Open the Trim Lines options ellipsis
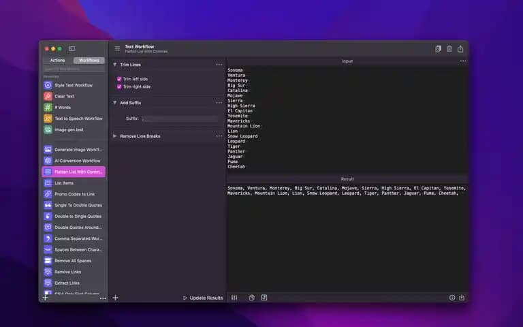Screen dimensions: 523x327 [219, 65]
